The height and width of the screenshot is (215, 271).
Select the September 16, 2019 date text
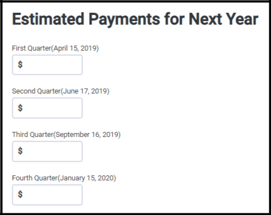87,135
